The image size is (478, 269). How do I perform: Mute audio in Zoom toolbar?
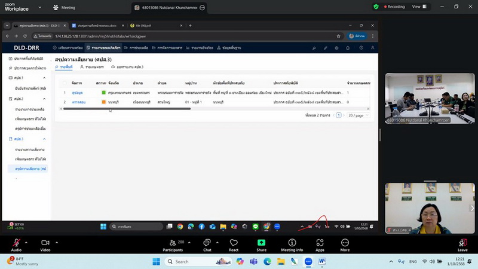(16, 243)
